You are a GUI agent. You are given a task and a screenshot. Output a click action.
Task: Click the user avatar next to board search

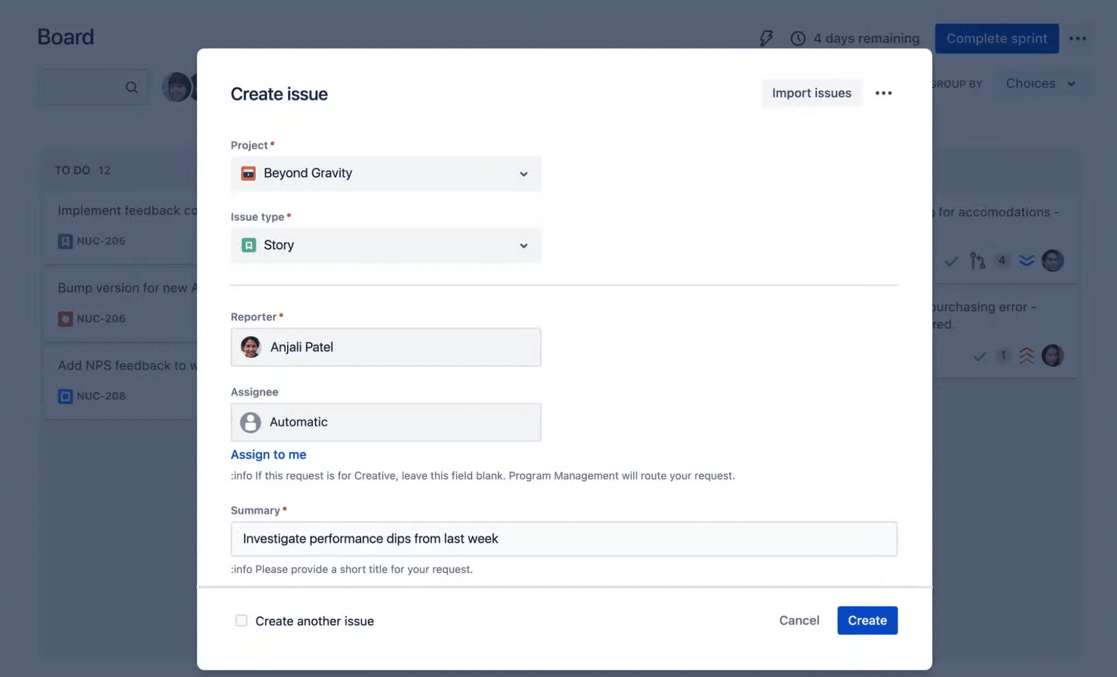[176, 87]
